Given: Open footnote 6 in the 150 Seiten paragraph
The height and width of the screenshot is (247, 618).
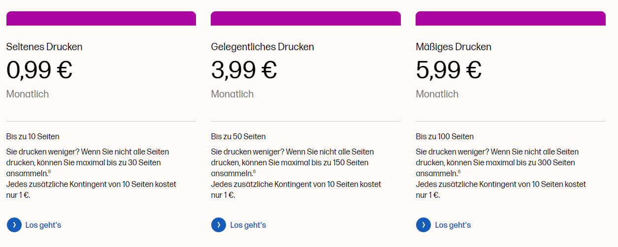Looking at the screenshot, I should [x=255, y=172].
